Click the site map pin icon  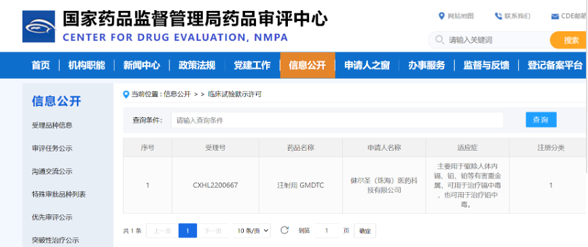point(441,16)
